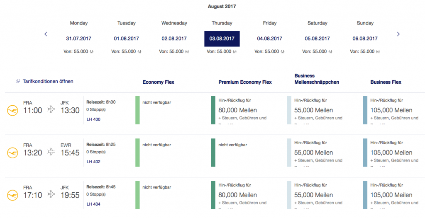Choose Sunday 06.08.2017 in date selector
The image size is (425, 218).
(x=365, y=39)
